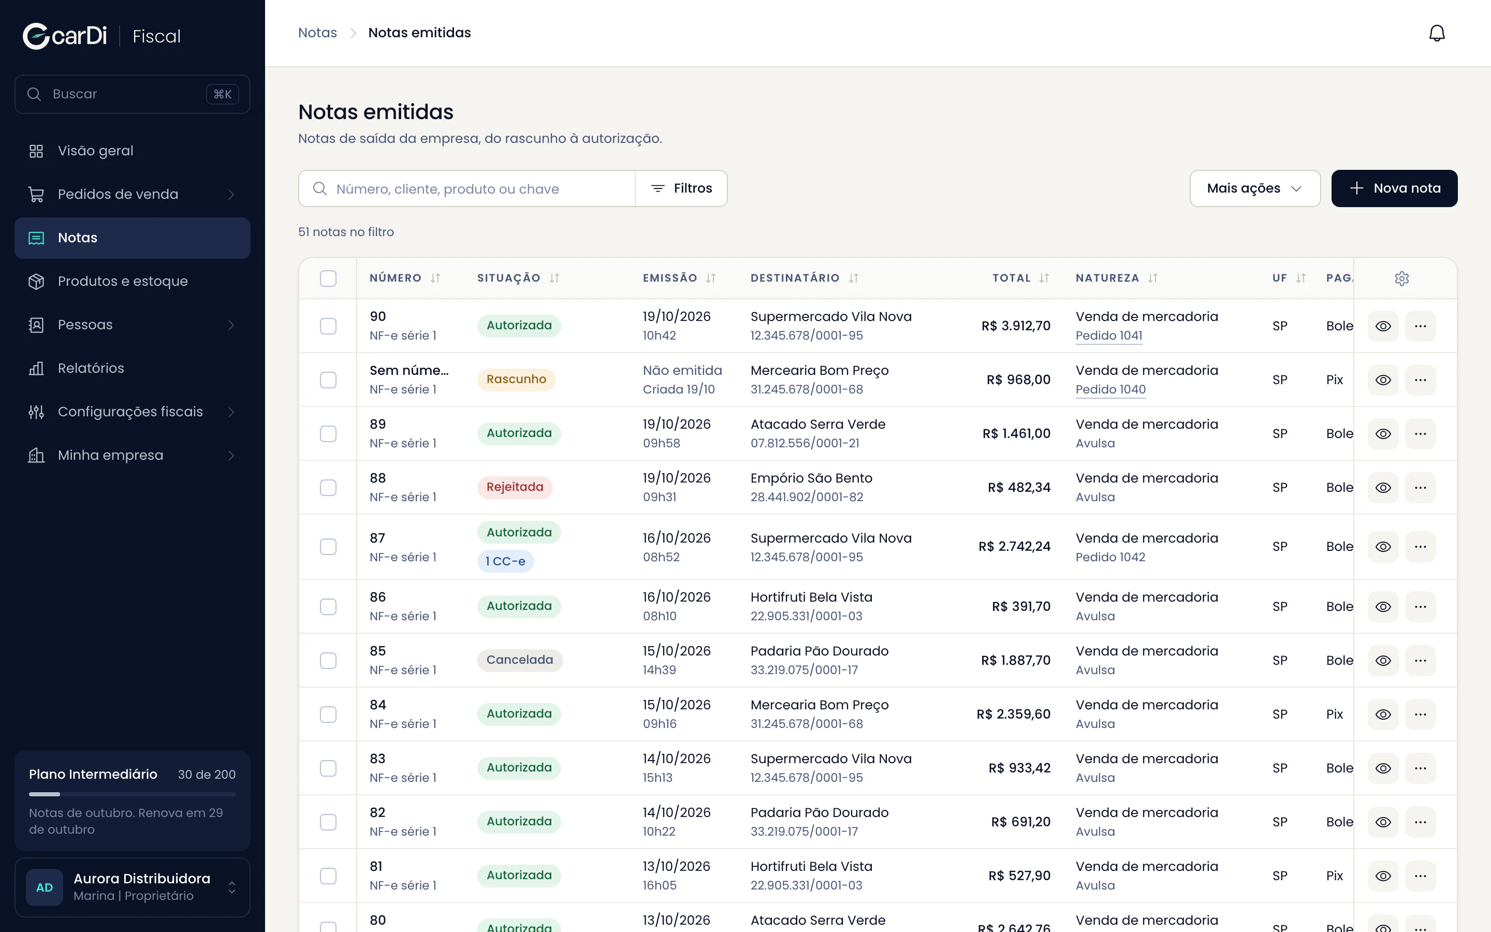Open table column settings gear
Screen dimensions: 1491x932
click(x=1401, y=279)
